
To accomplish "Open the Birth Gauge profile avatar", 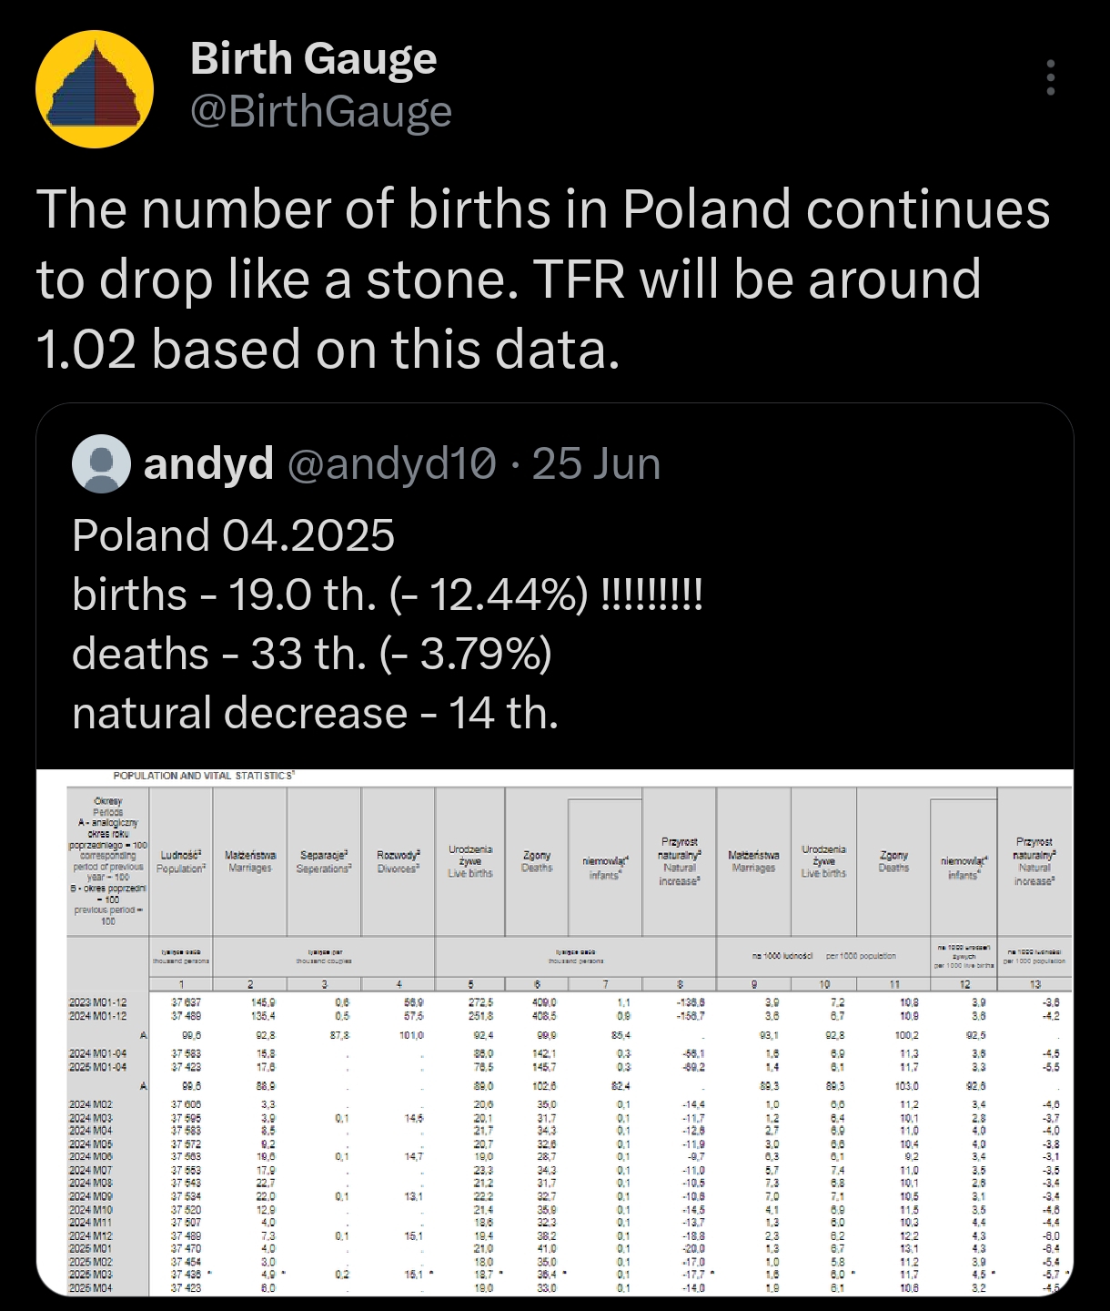I will (x=95, y=89).
